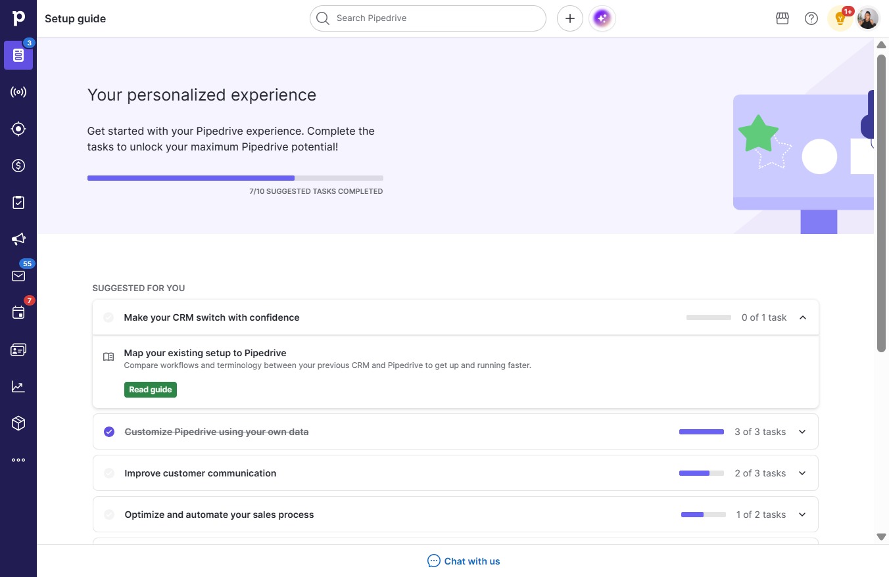Image resolution: width=889 pixels, height=577 pixels.
Task: Open the Marketplace store icon
Action: coord(782,18)
